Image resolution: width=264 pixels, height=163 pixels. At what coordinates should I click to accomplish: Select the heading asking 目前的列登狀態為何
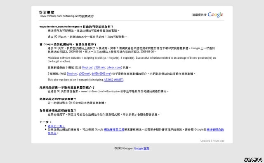point(76,27)
